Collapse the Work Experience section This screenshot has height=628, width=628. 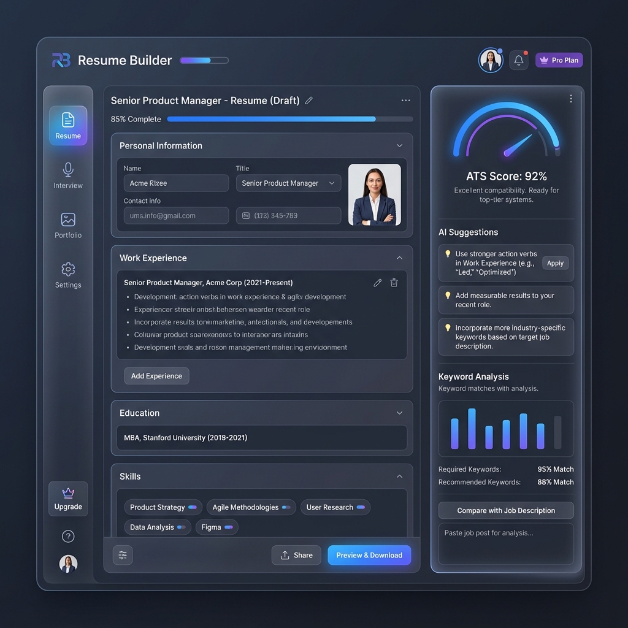[399, 258]
